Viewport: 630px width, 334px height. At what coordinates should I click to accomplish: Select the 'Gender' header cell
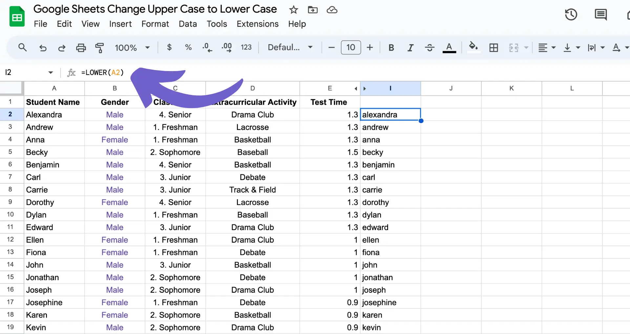[115, 102]
